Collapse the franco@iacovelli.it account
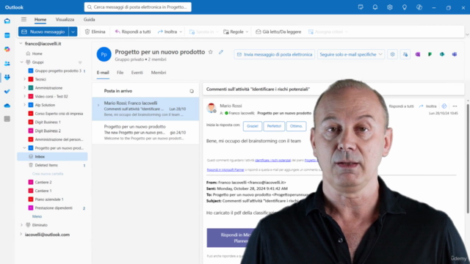470x264 pixels. (21, 44)
